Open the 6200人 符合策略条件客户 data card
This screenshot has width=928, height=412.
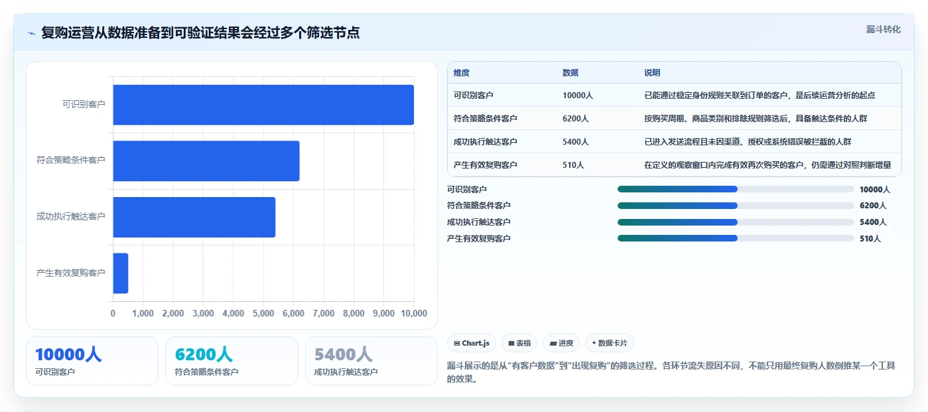click(232, 361)
